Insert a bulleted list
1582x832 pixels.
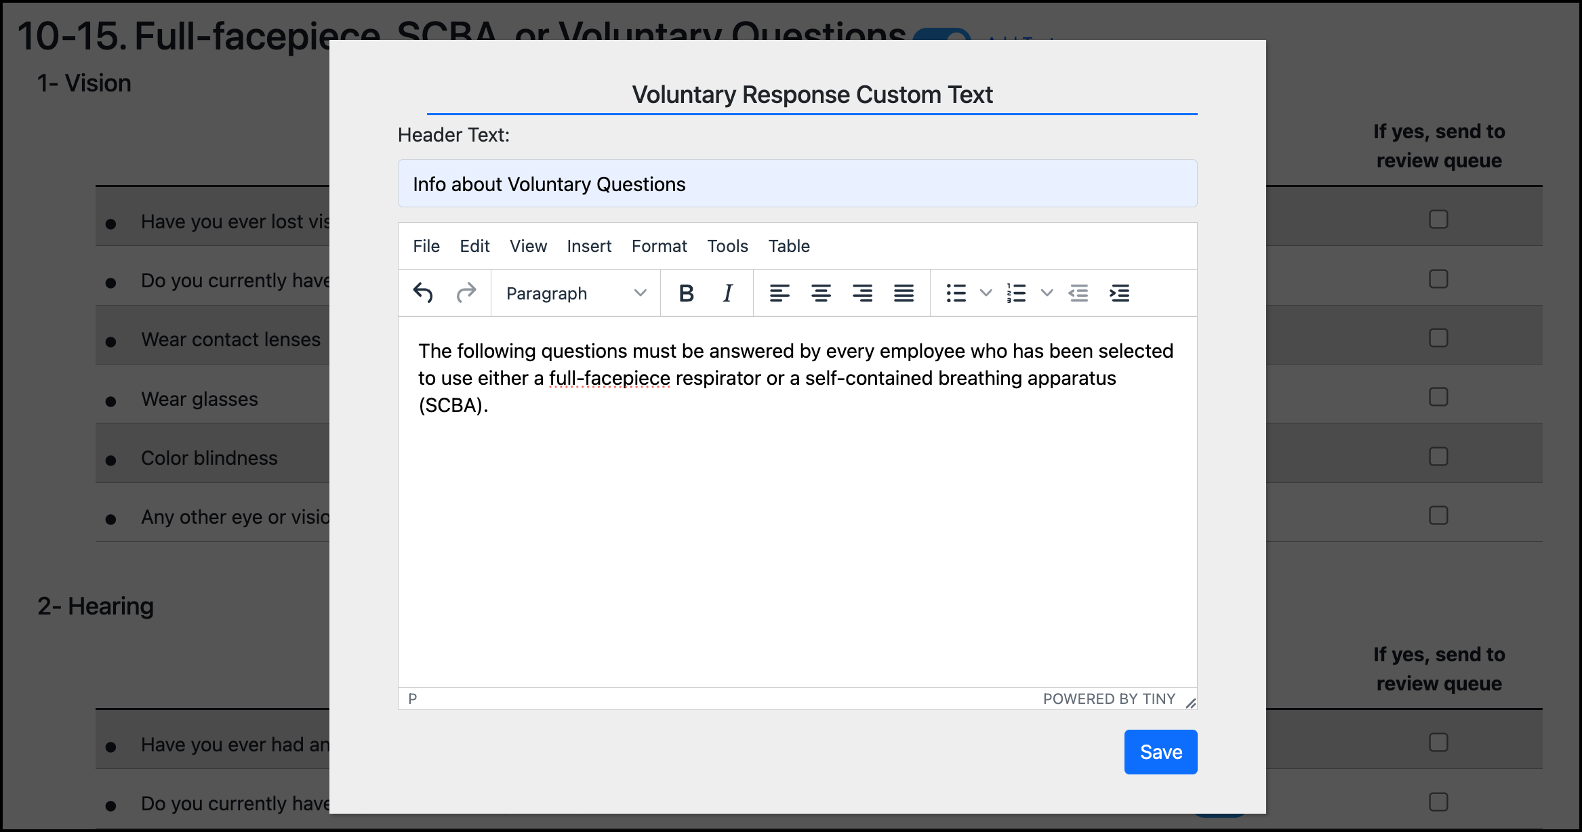pyautogui.click(x=956, y=293)
